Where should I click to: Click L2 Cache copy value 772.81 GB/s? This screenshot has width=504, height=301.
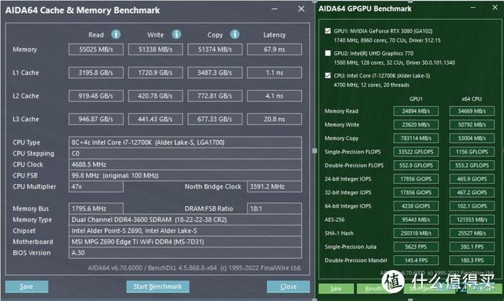215,96
